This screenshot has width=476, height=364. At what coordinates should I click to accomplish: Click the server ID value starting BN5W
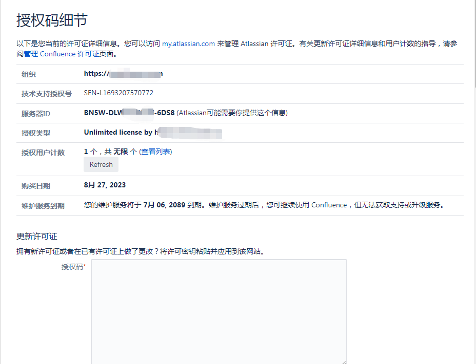click(x=129, y=113)
